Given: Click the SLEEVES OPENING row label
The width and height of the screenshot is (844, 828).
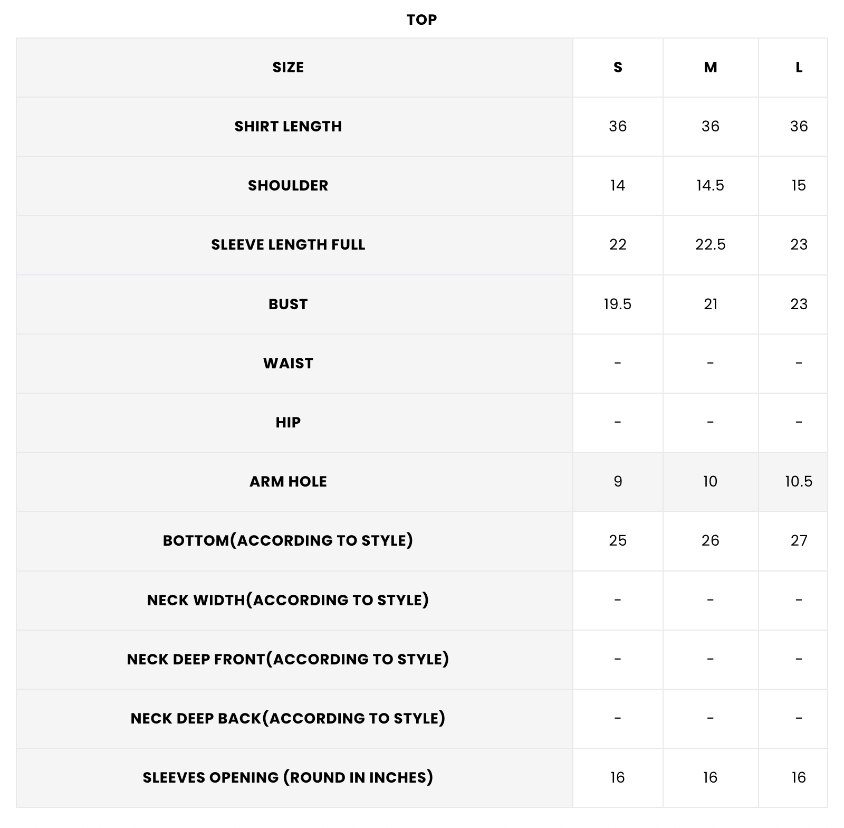Looking at the screenshot, I should click(x=288, y=777).
